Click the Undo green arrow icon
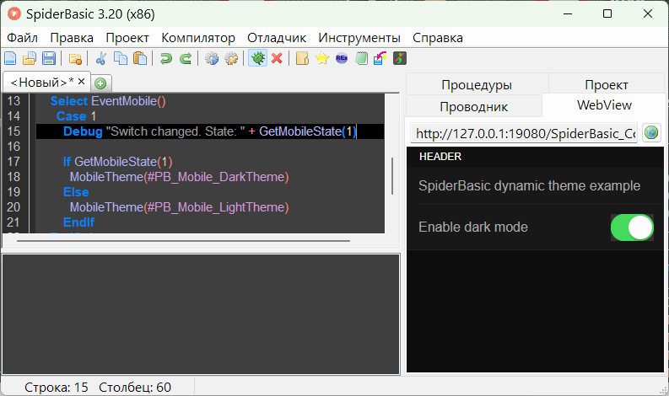Image resolution: width=669 pixels, height=396 pixels. click(x=166, y=58)
